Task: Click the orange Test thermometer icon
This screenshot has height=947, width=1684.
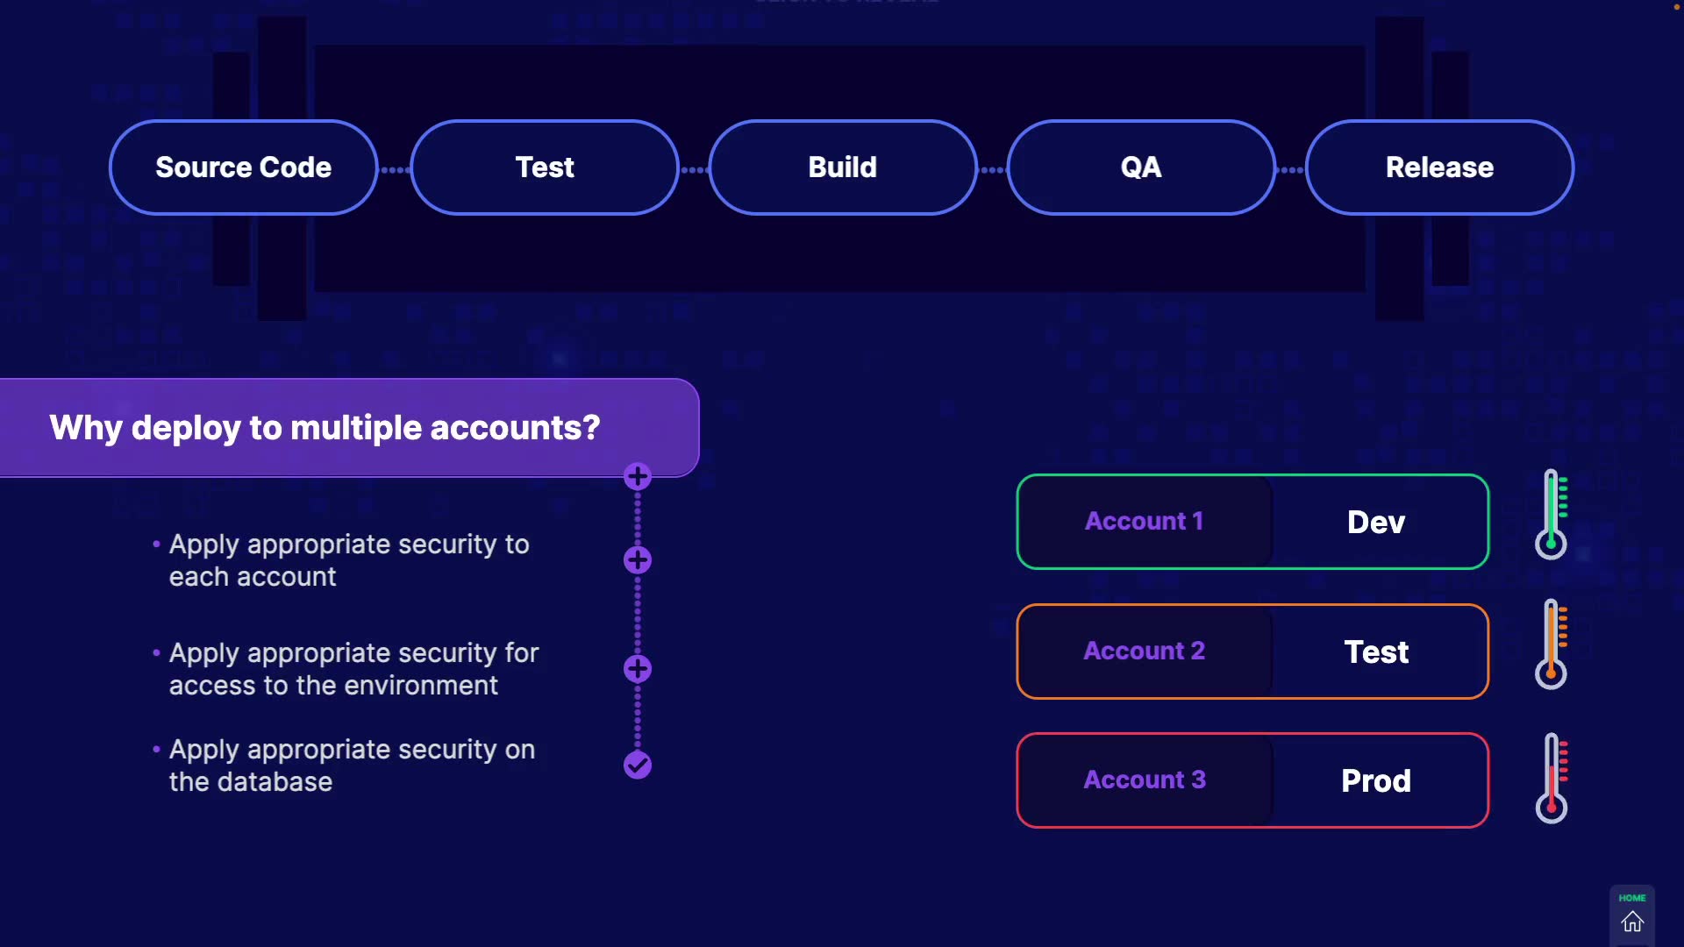Action: tap(1551, 644)
